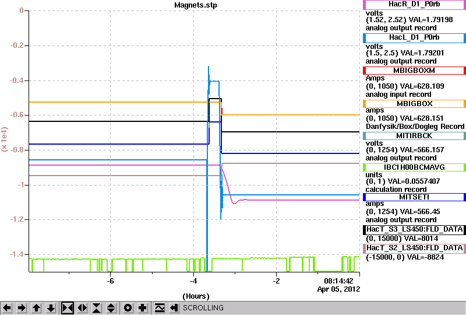Click the VAL=1.79201 readout text
This screenshot has width=466, height=315.
point(422,53)
